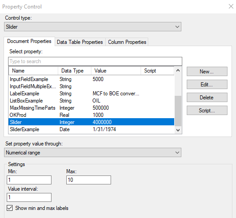Open the Control type dropdown

click(93, 27)
